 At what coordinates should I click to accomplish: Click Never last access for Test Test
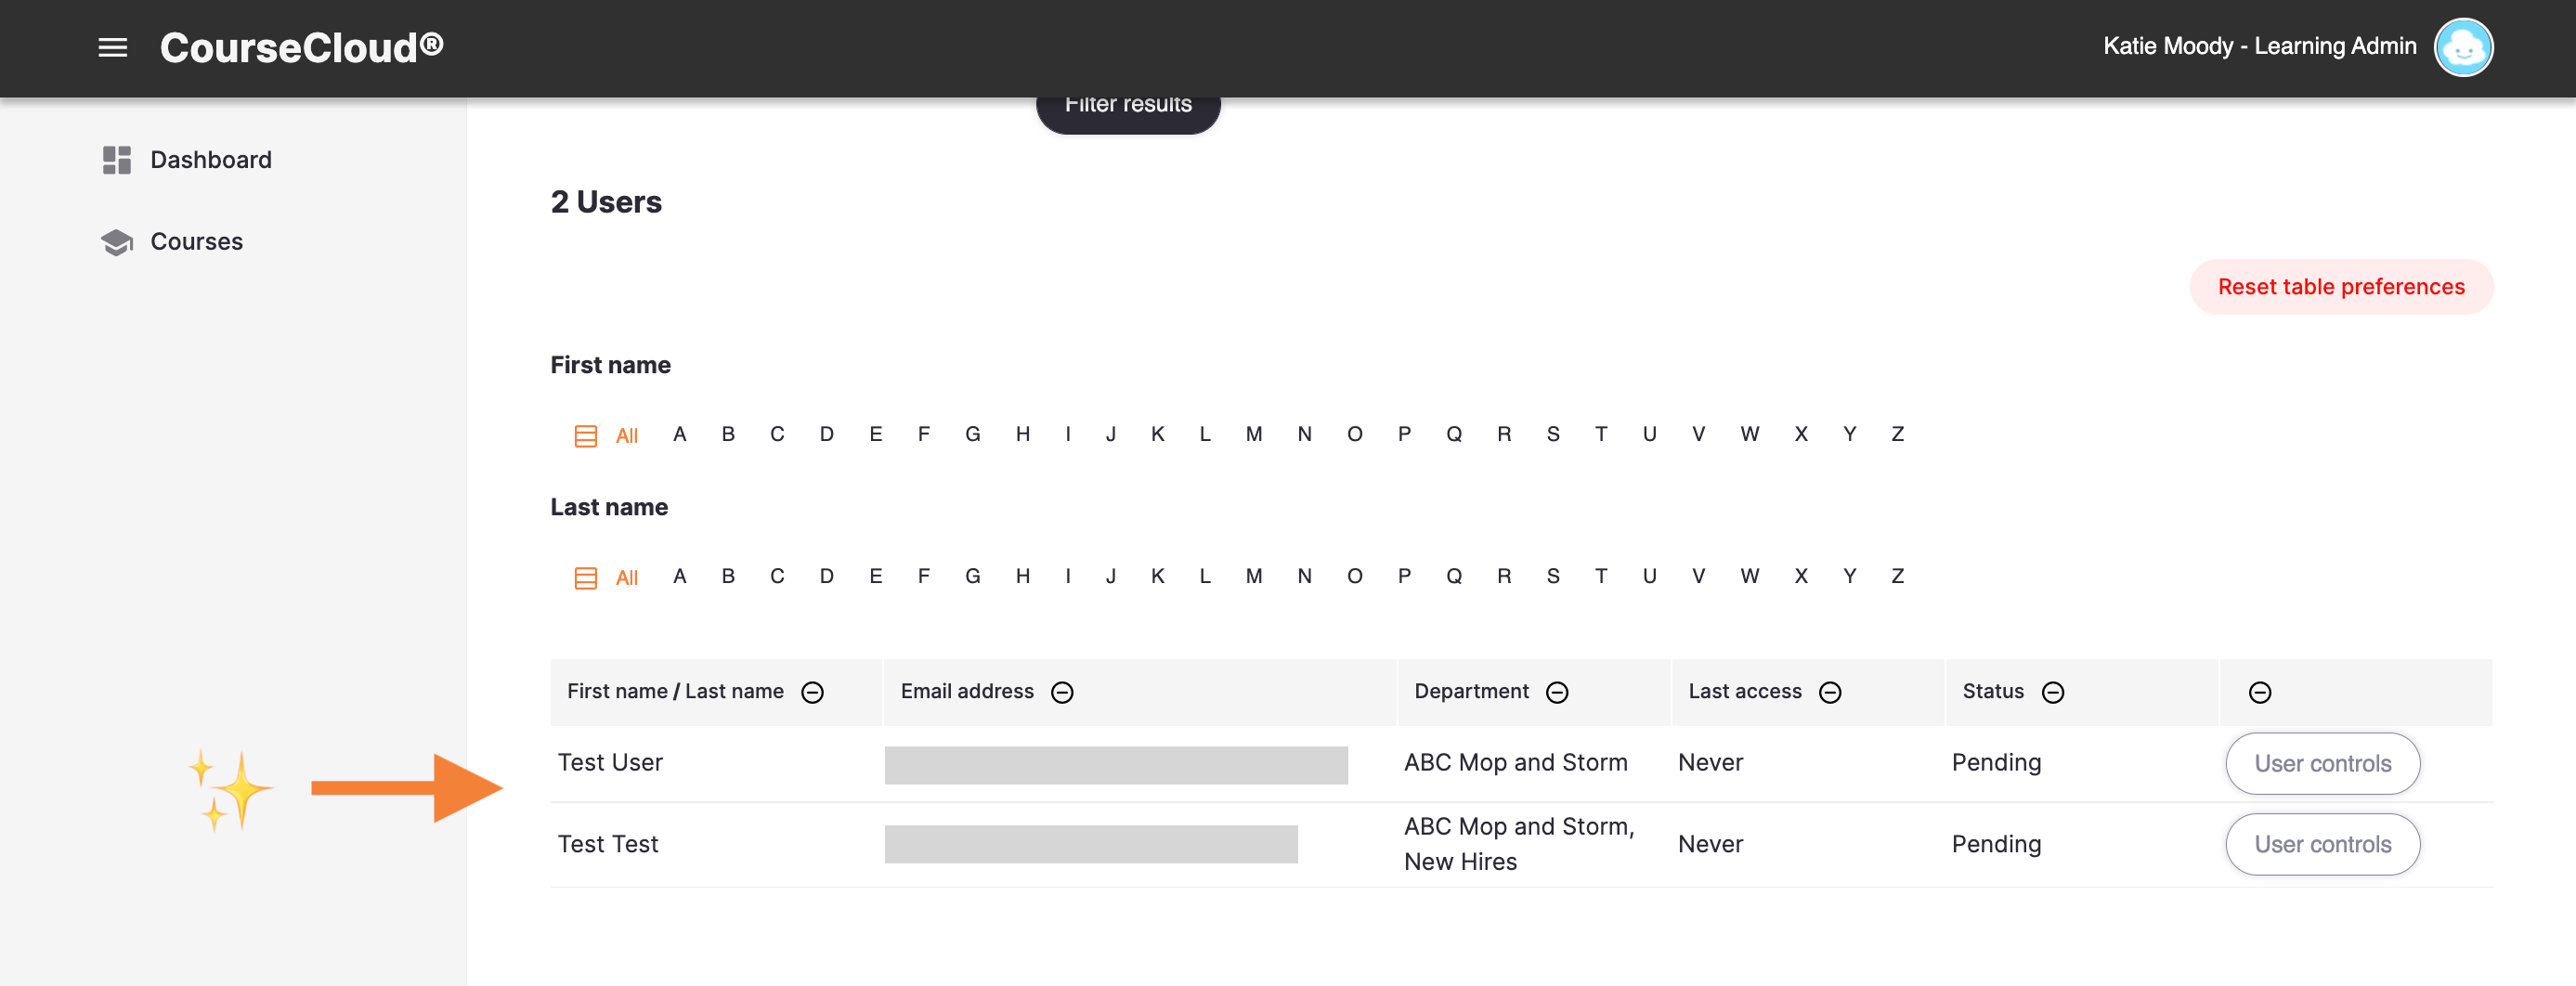pyautogui.click(x=1710, y=845)
